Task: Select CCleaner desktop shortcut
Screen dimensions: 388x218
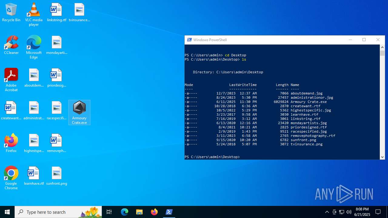Action: (x=11, y=45)
